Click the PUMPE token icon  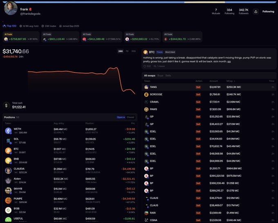(x=8, y=200)
